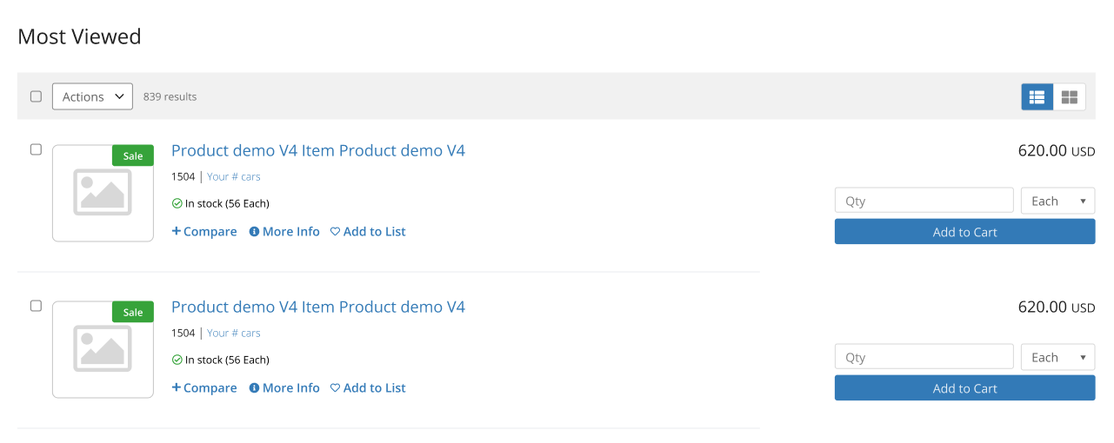Toggle the select-all checkbox beside Actions
The height and width of the screenshot is (443, 1114).
(36, 96)
